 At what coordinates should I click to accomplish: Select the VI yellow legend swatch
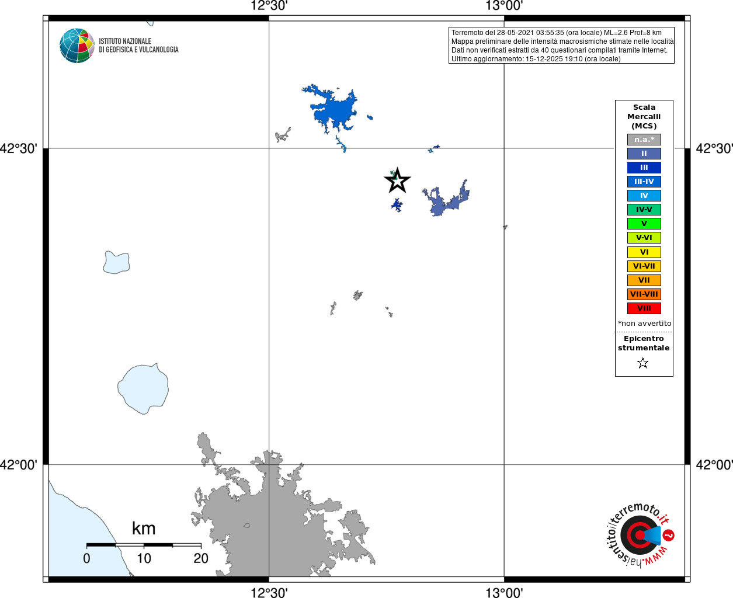coord(644,252)
